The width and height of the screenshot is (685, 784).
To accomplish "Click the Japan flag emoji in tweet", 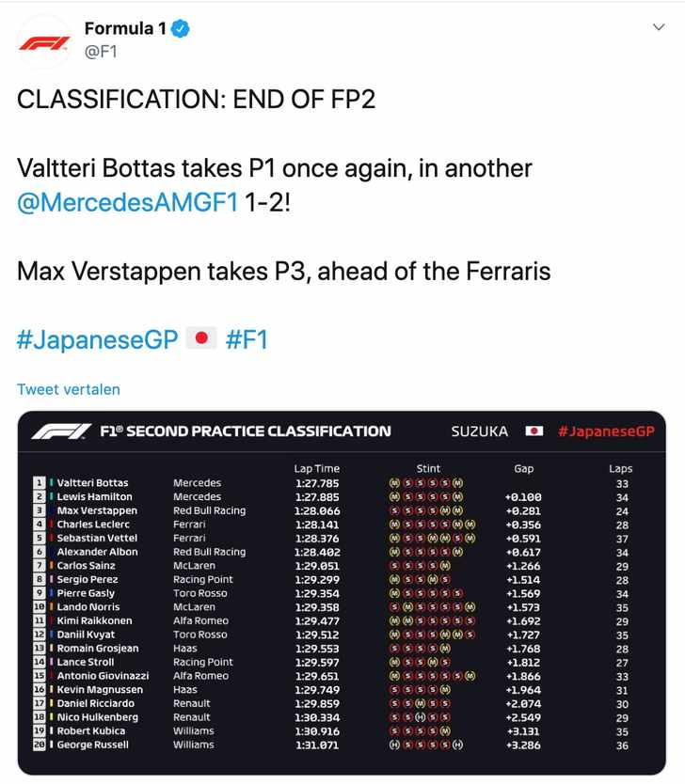I will [x=201, y=338].
